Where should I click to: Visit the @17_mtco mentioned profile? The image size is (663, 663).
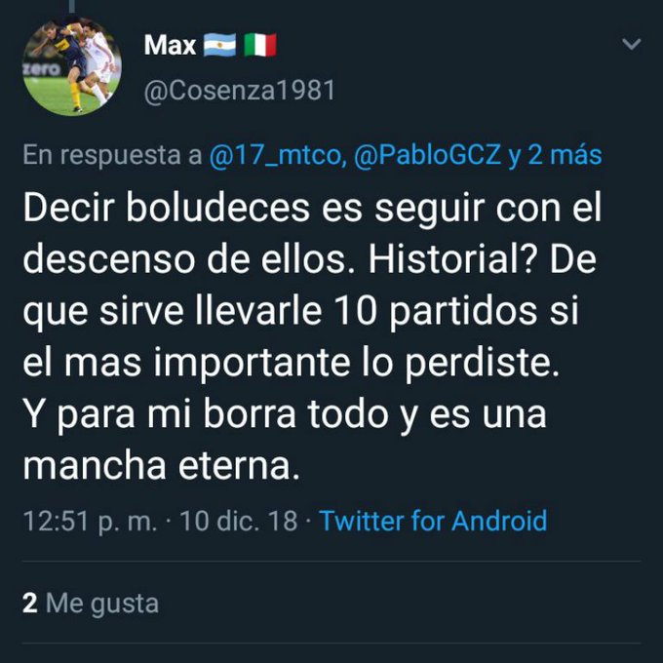coord(276,155)
